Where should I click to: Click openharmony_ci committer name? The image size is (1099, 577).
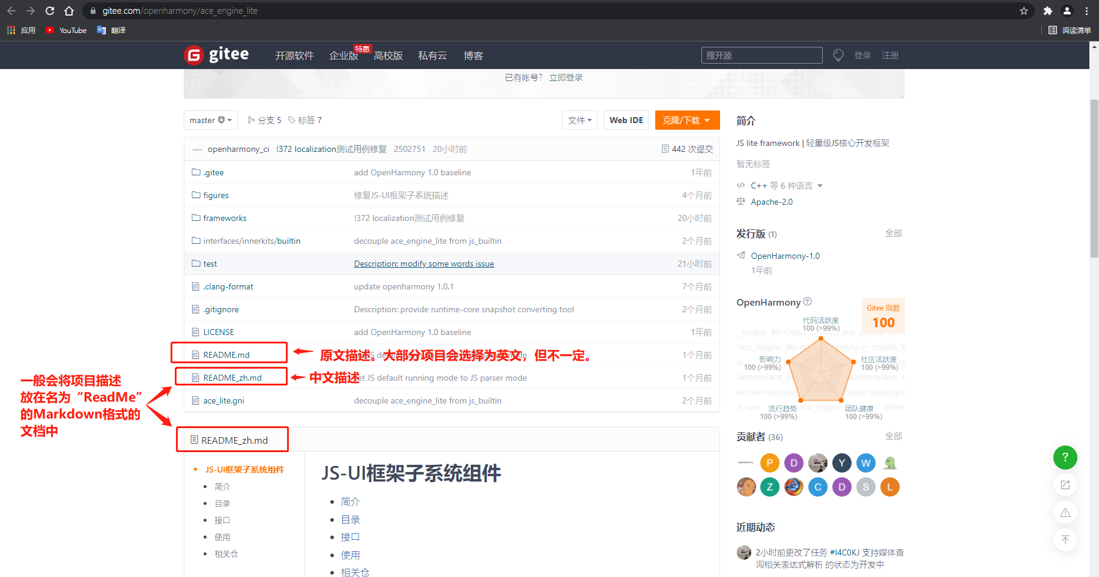coord(238,149)
